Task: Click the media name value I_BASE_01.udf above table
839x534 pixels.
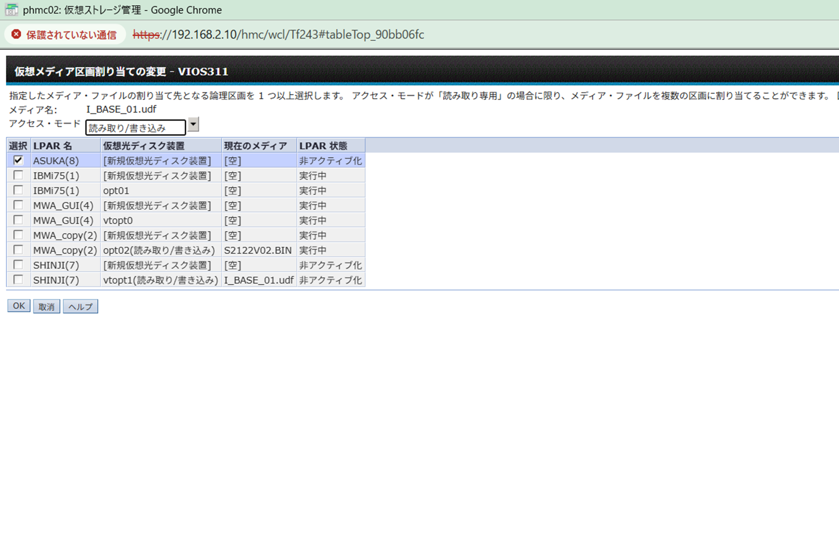Action: (x=121, y=109)
